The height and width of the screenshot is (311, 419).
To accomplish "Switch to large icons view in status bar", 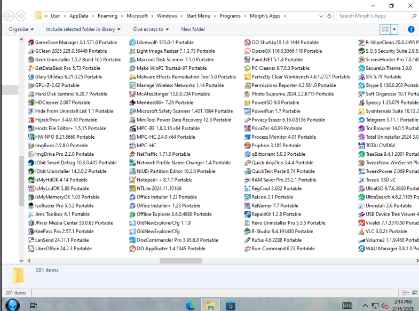I will (415, 292).
